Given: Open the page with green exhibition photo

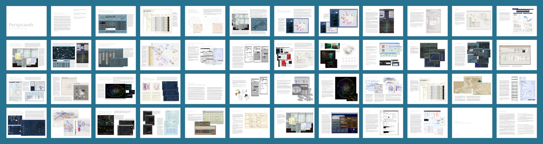Looking at the screenshot, I should coord(339,55).
